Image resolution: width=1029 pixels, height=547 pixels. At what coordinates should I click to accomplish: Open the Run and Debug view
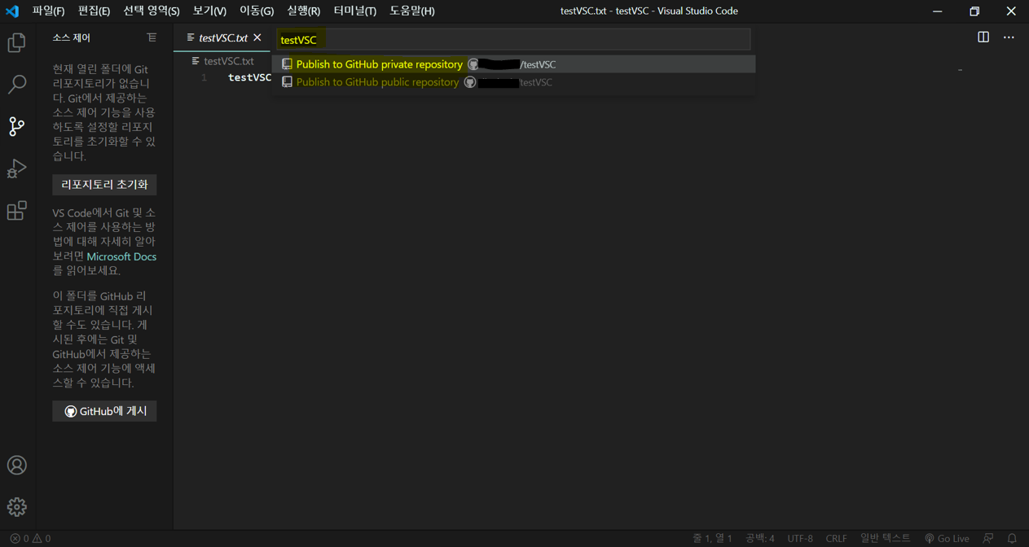pos(16,168)
